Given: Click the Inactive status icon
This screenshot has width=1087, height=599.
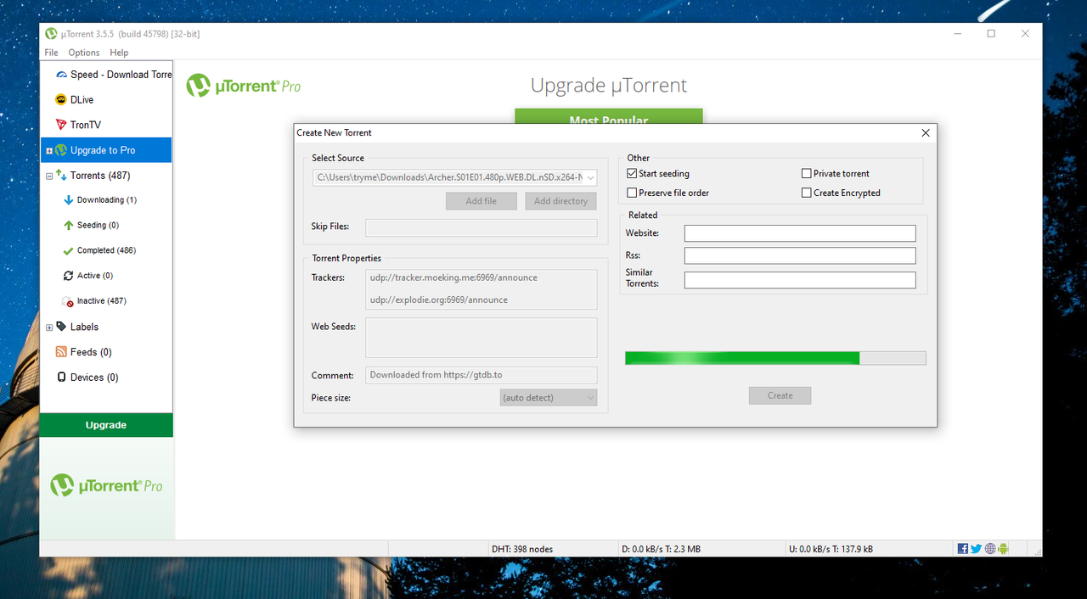Looking at the screenshot, I should [69, 301].
